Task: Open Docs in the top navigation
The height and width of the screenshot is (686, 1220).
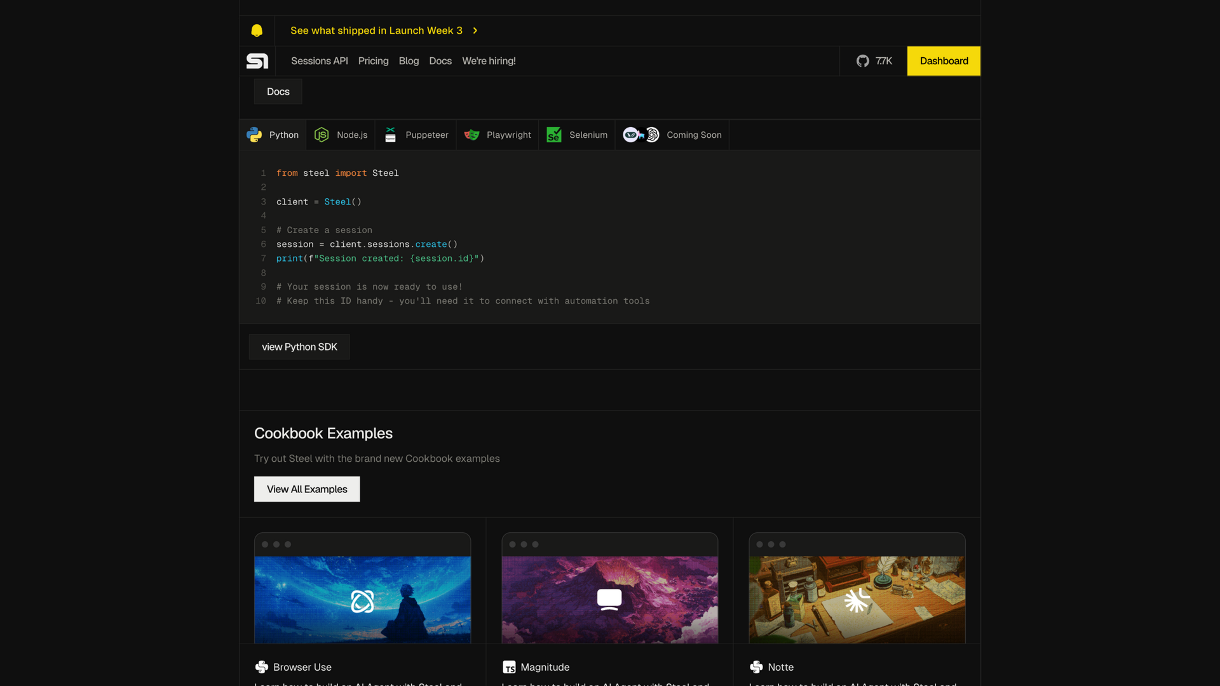Action: pos(440,61)
